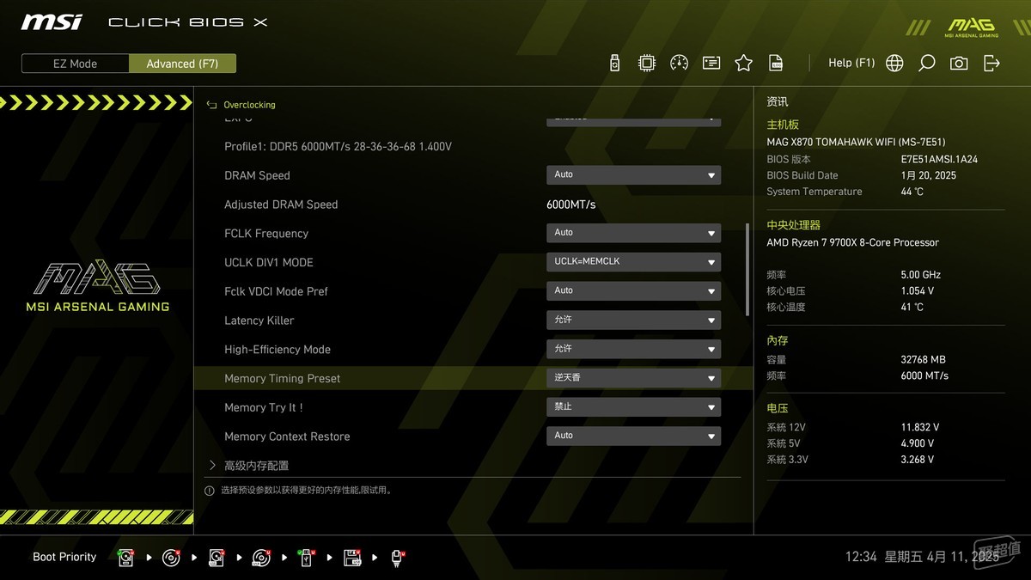
Task: Select the DRAM Speed label
Action: 257,175
